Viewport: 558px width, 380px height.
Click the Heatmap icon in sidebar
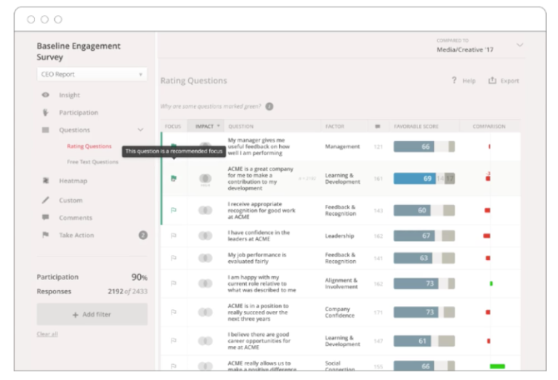pos(46,181)
